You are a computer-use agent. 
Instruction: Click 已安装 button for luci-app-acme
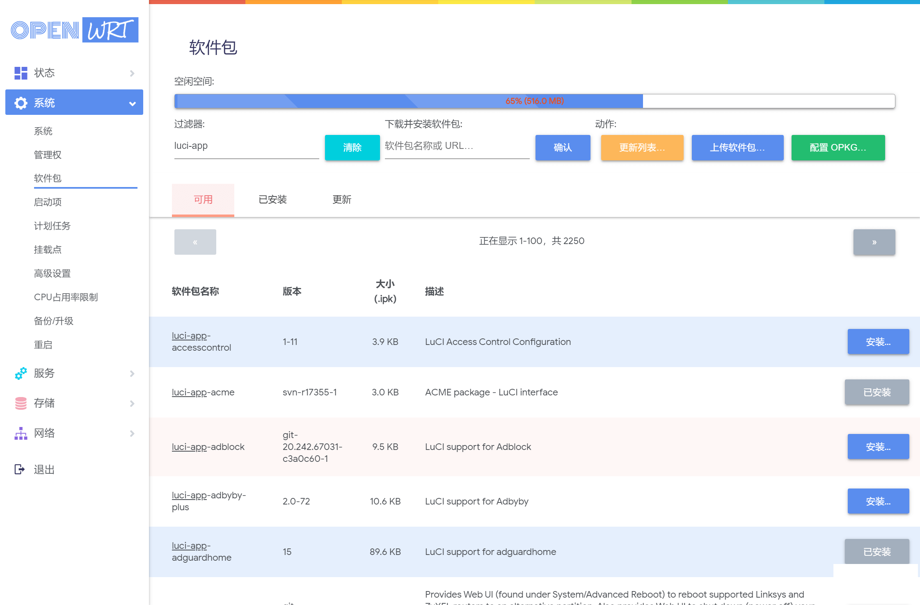tap(877, 393)
